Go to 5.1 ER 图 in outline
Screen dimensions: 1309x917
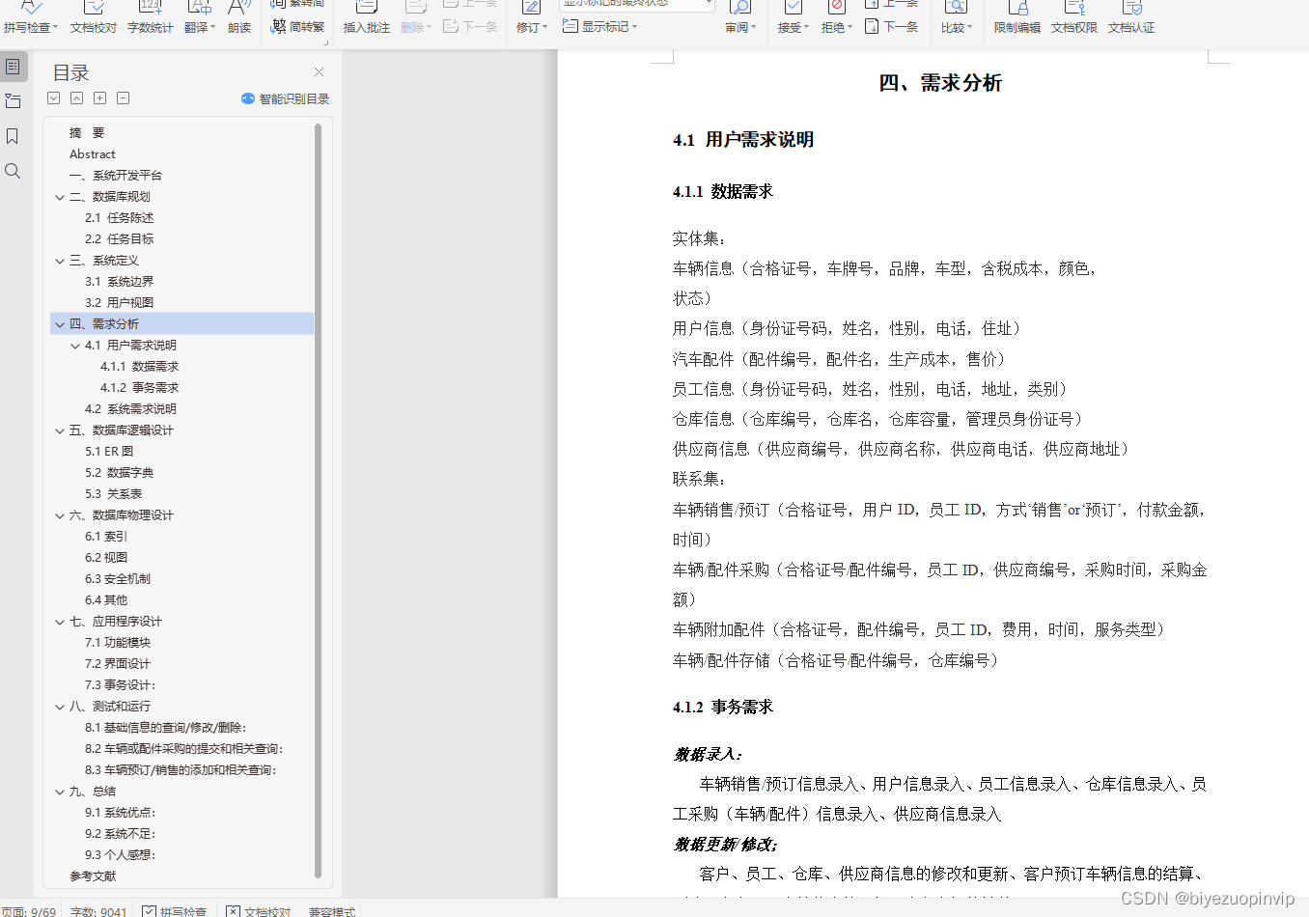pos(109,452)
